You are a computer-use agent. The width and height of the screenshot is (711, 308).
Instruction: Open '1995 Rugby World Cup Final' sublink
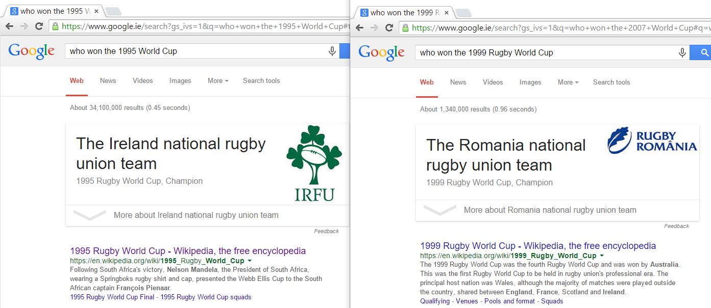[x=112, y=297]
